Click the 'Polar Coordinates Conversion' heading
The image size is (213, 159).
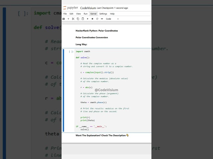(x=92, y=37)
